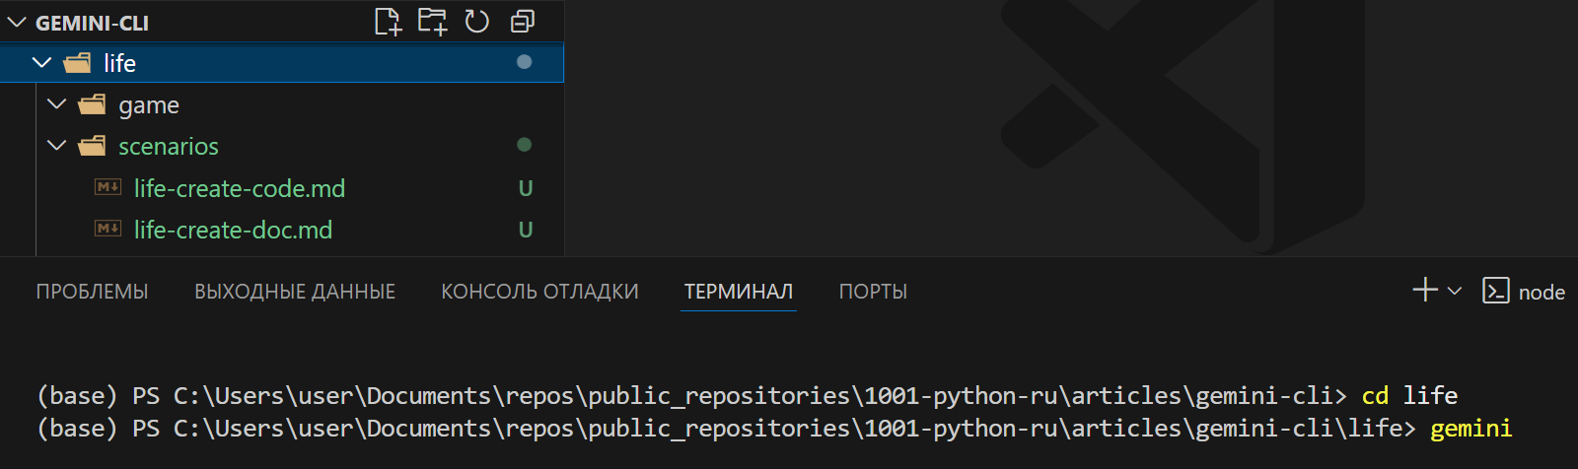Collapse all folders in explorer
Viewport: 1578px width, 469px height.
[x=523, y=22]
